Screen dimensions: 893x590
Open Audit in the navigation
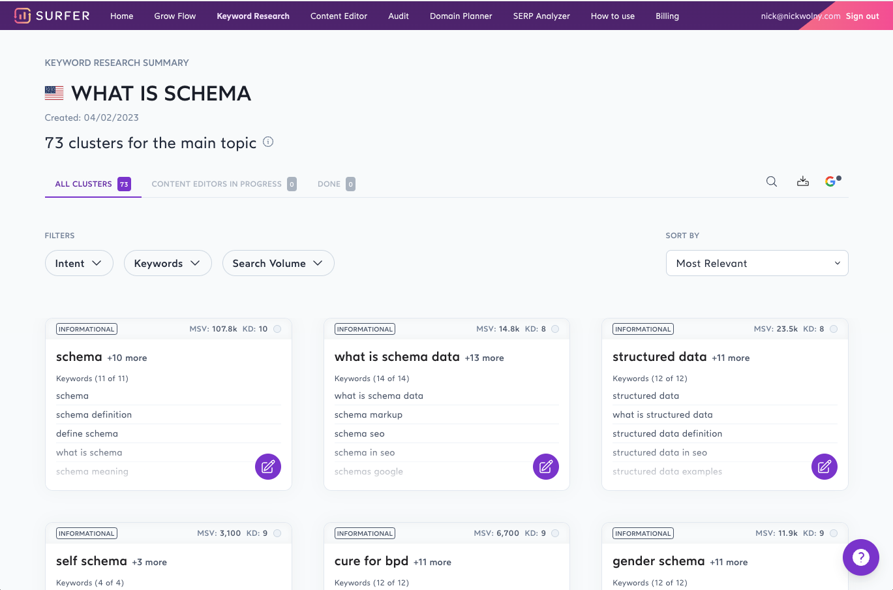(x=399, y=16)
